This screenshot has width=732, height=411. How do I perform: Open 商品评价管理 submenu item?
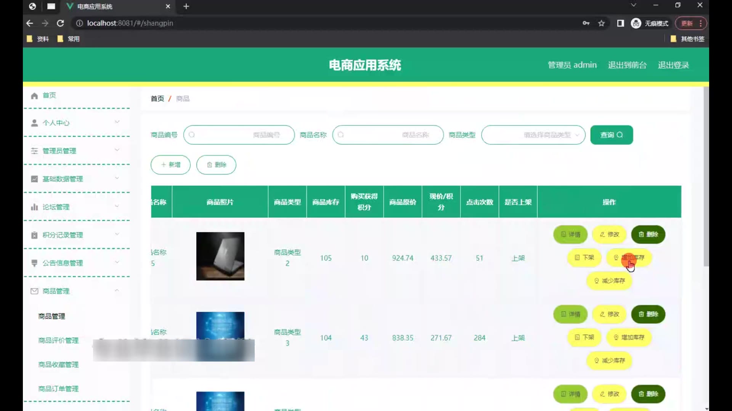coord(58,340)
